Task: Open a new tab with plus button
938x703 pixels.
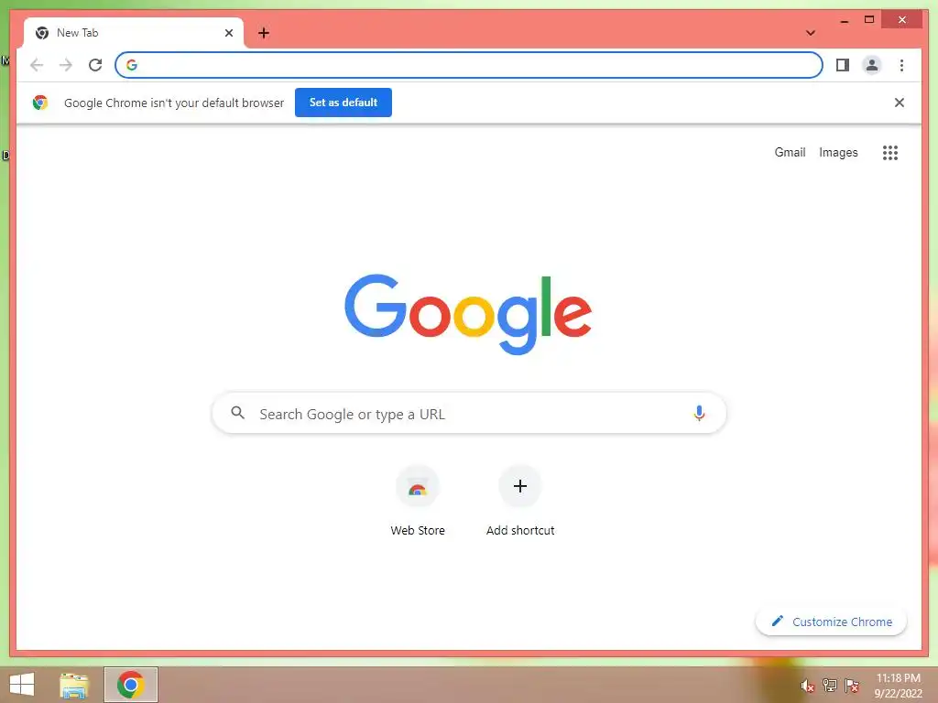Action: (263, 33)
